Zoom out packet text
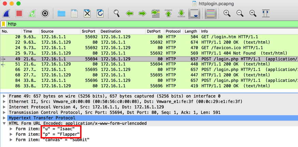 tap(240, 13)
